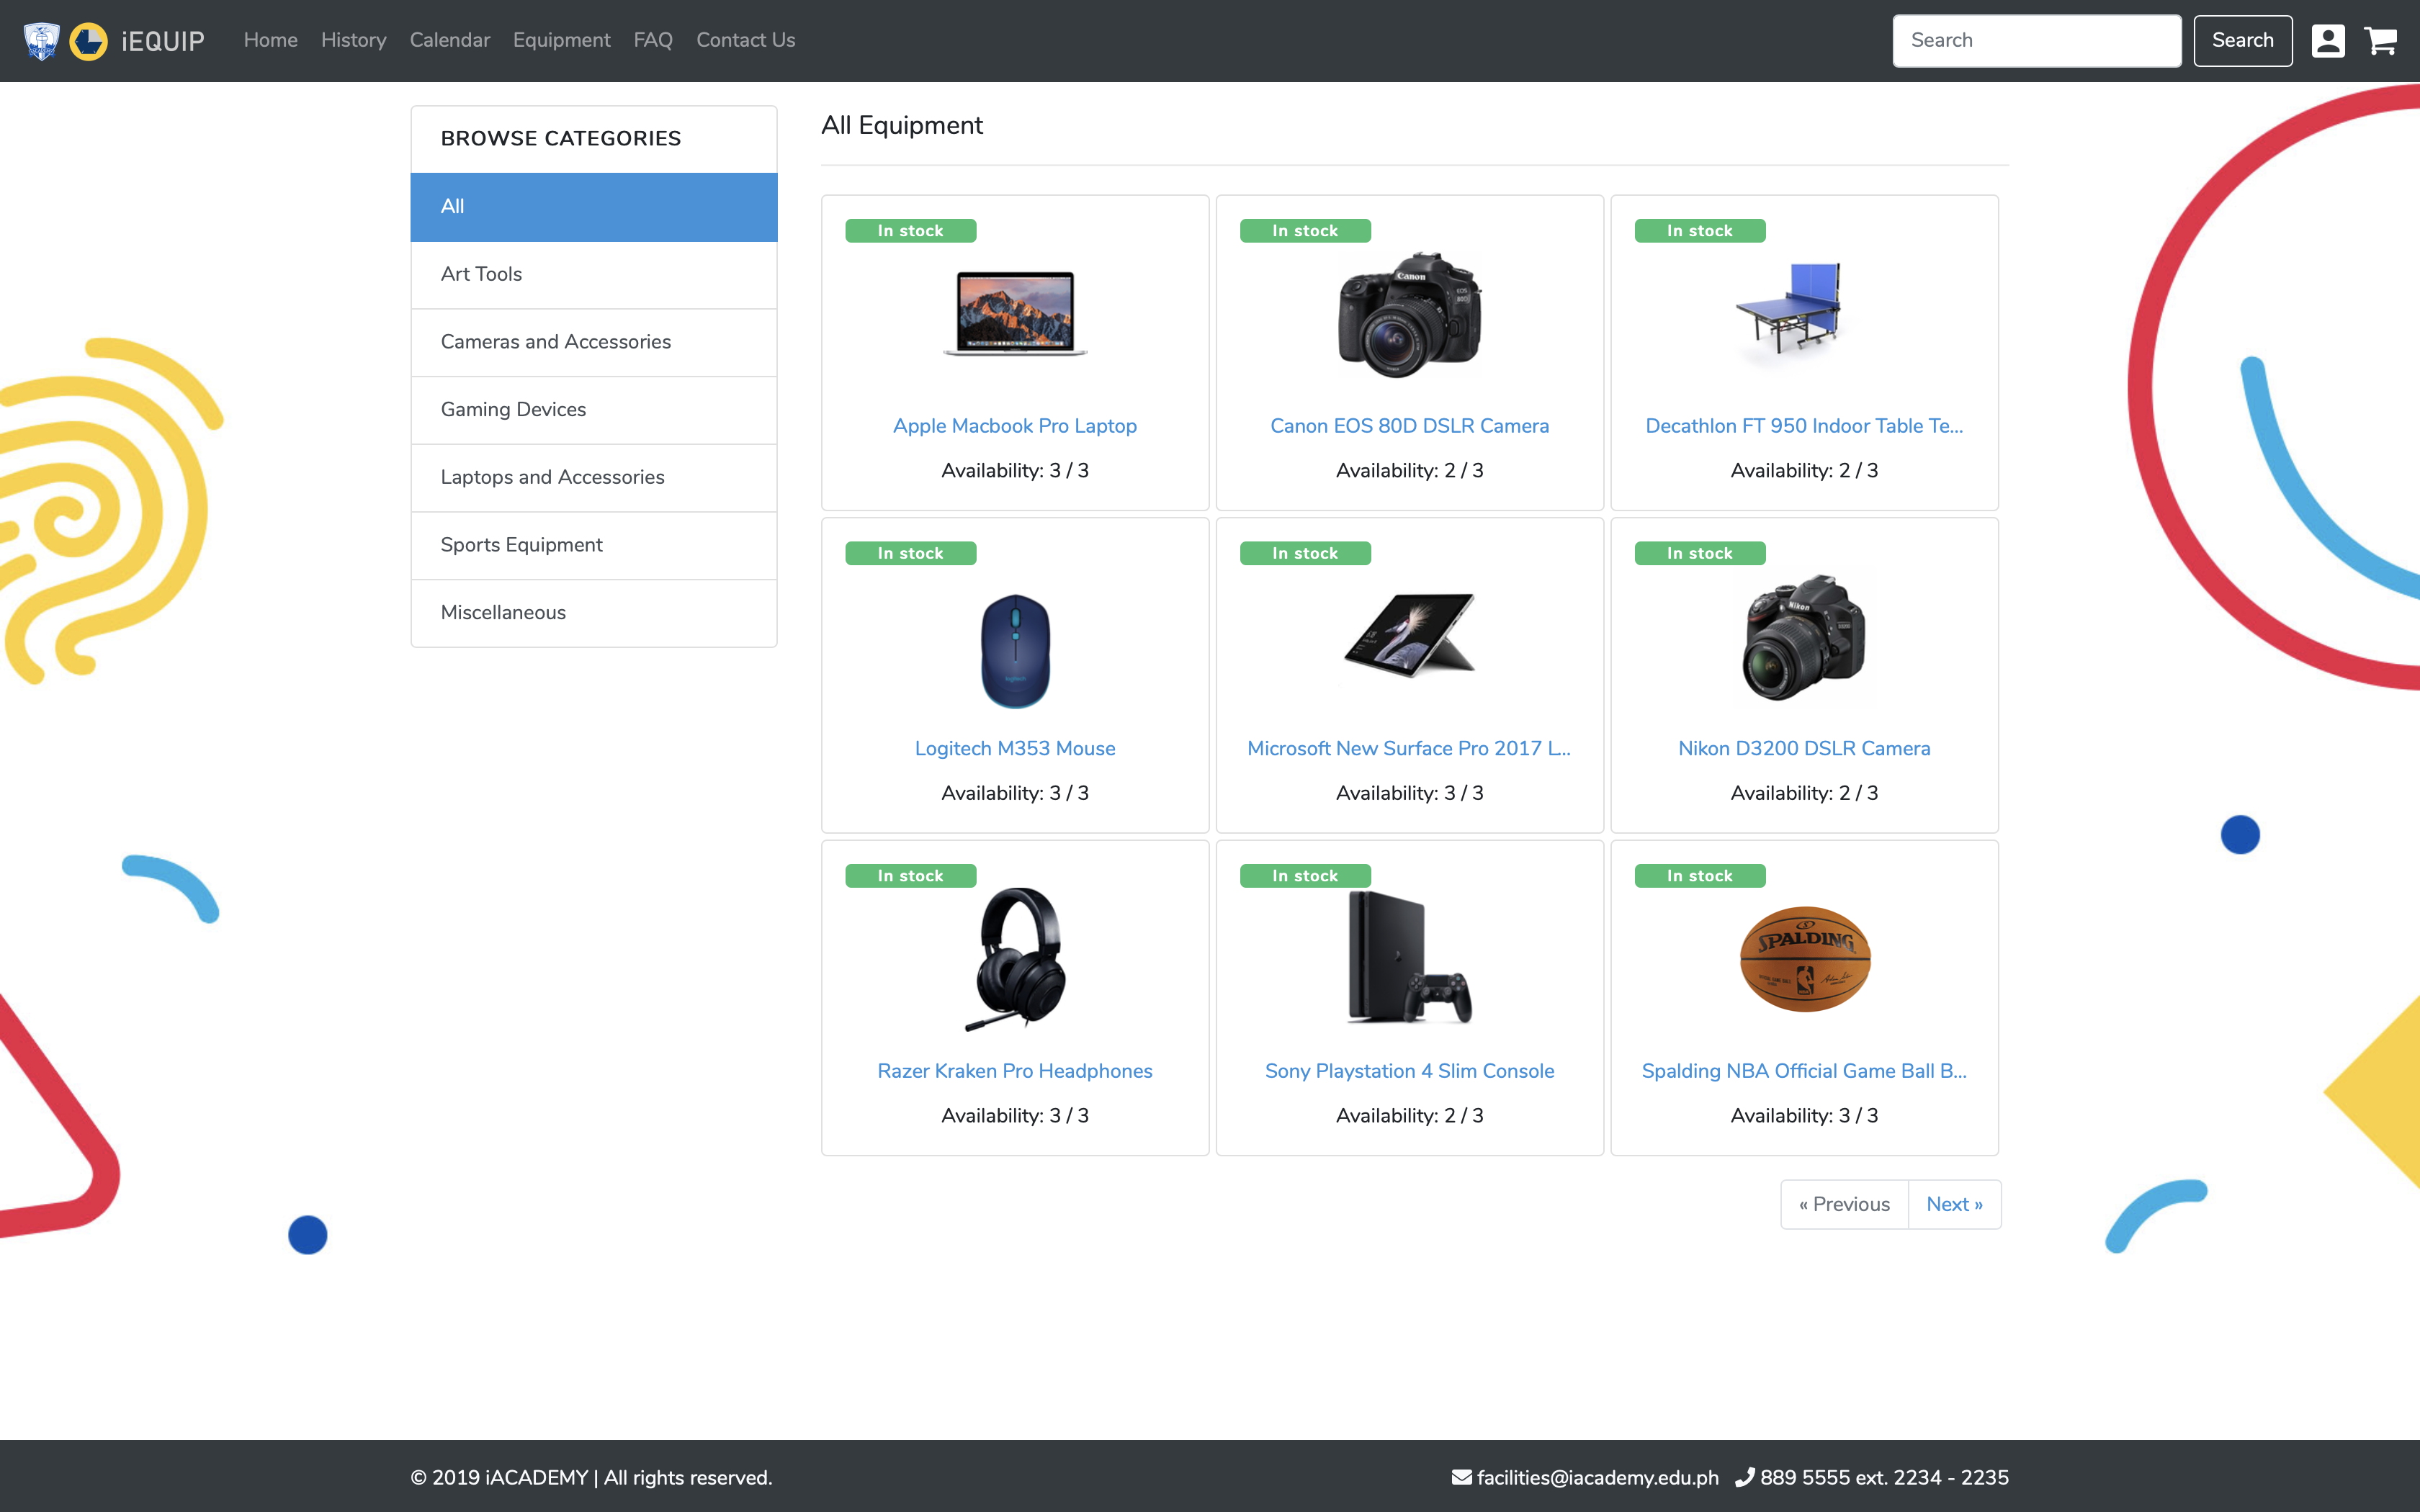
Task: Open the shopping cart icon
Action: [x=2380, y=41]
